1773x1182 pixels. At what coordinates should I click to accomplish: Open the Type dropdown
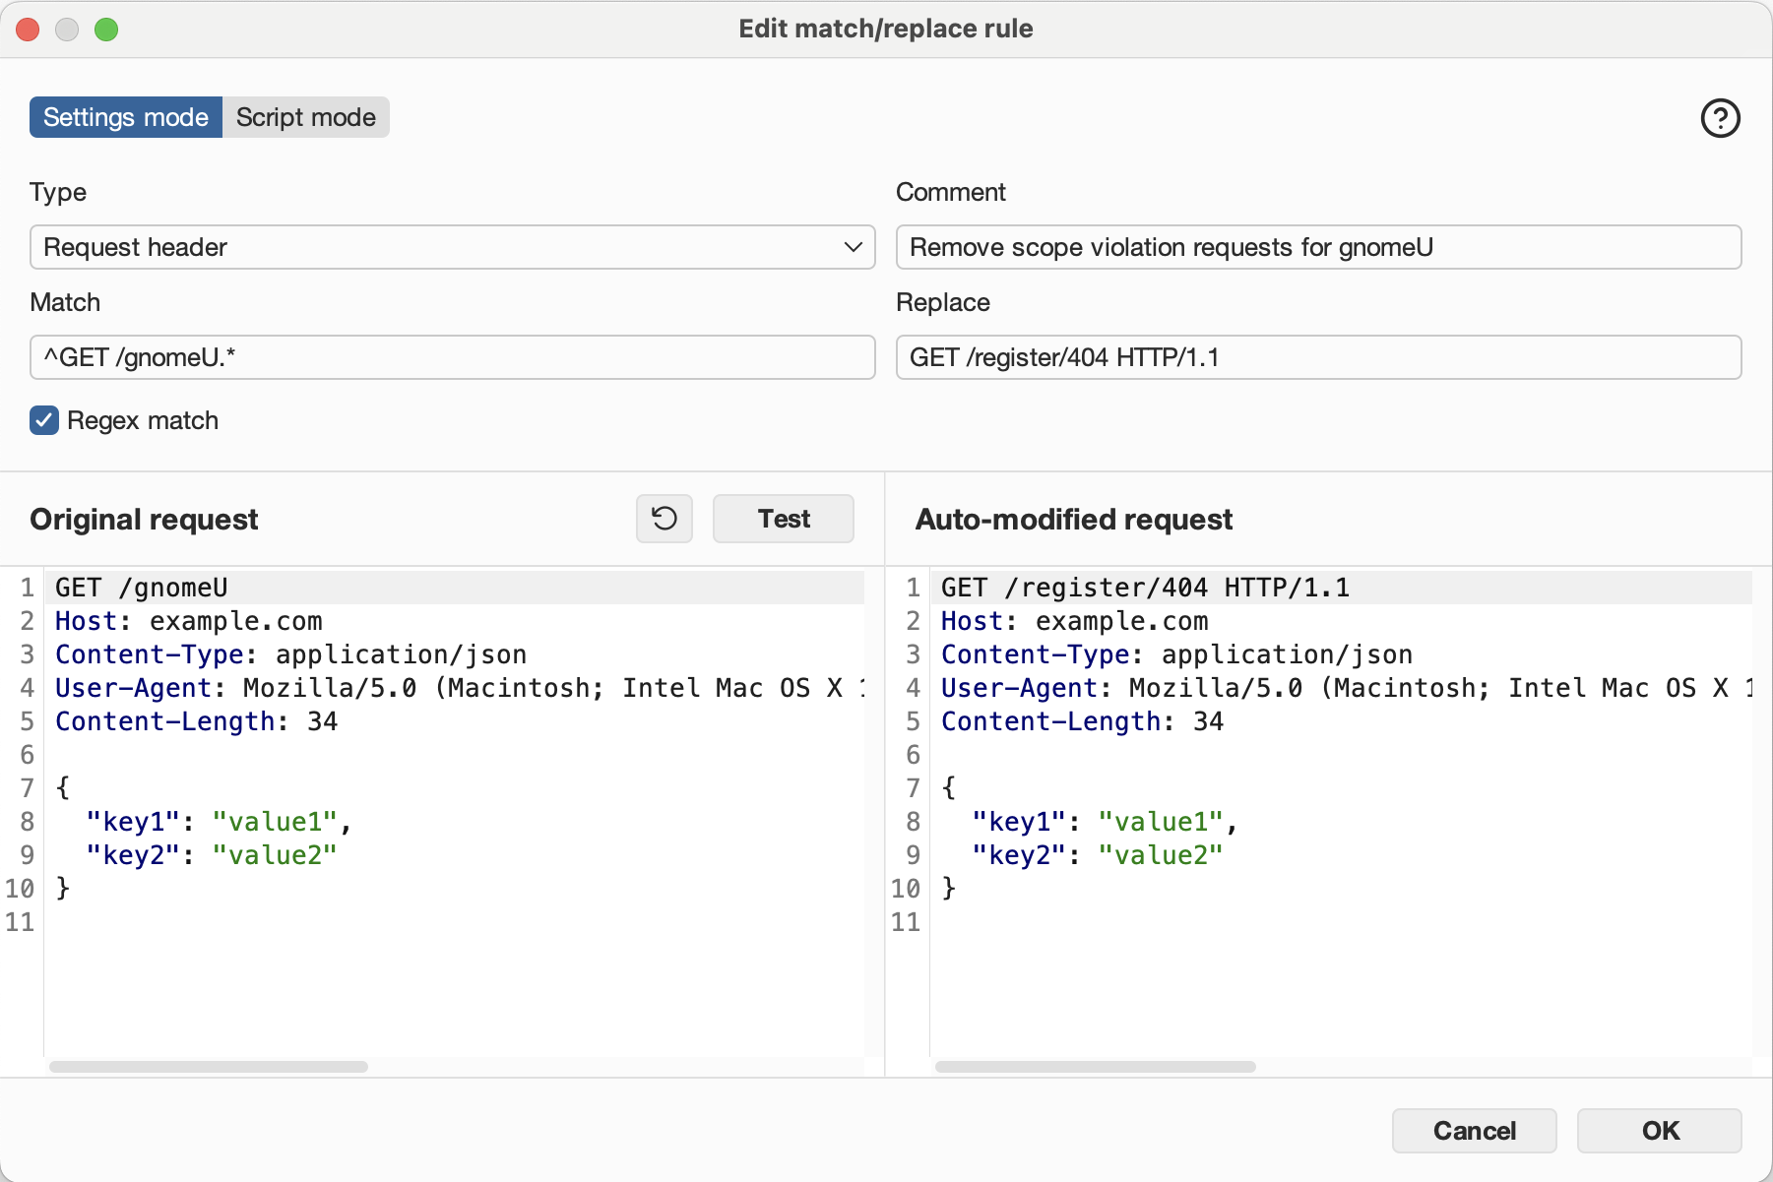tap(453, 247)
